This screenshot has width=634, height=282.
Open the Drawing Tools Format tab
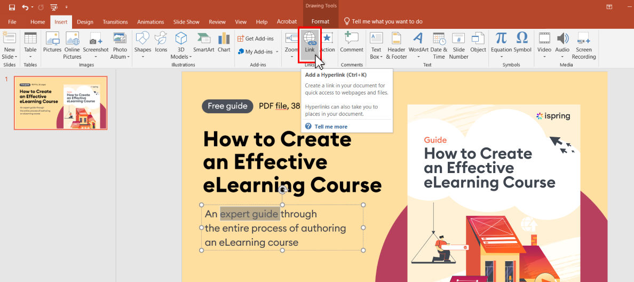[320, 22]
